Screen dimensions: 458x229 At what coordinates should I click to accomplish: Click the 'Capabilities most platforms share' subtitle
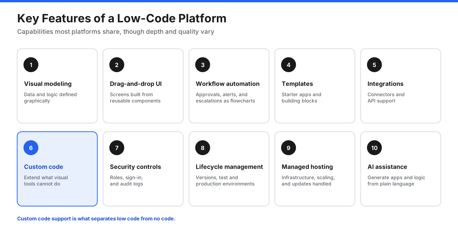click(116, 32)
